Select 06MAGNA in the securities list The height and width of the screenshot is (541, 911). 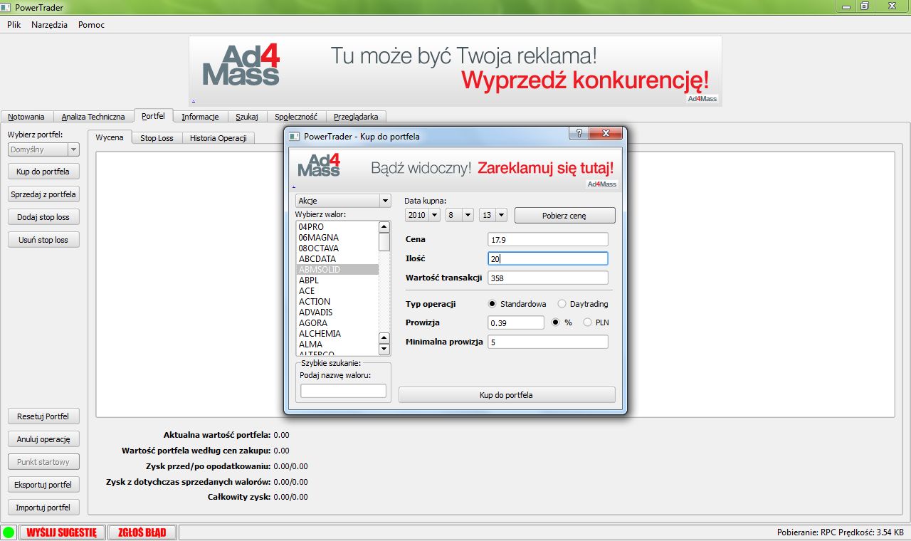337,238
